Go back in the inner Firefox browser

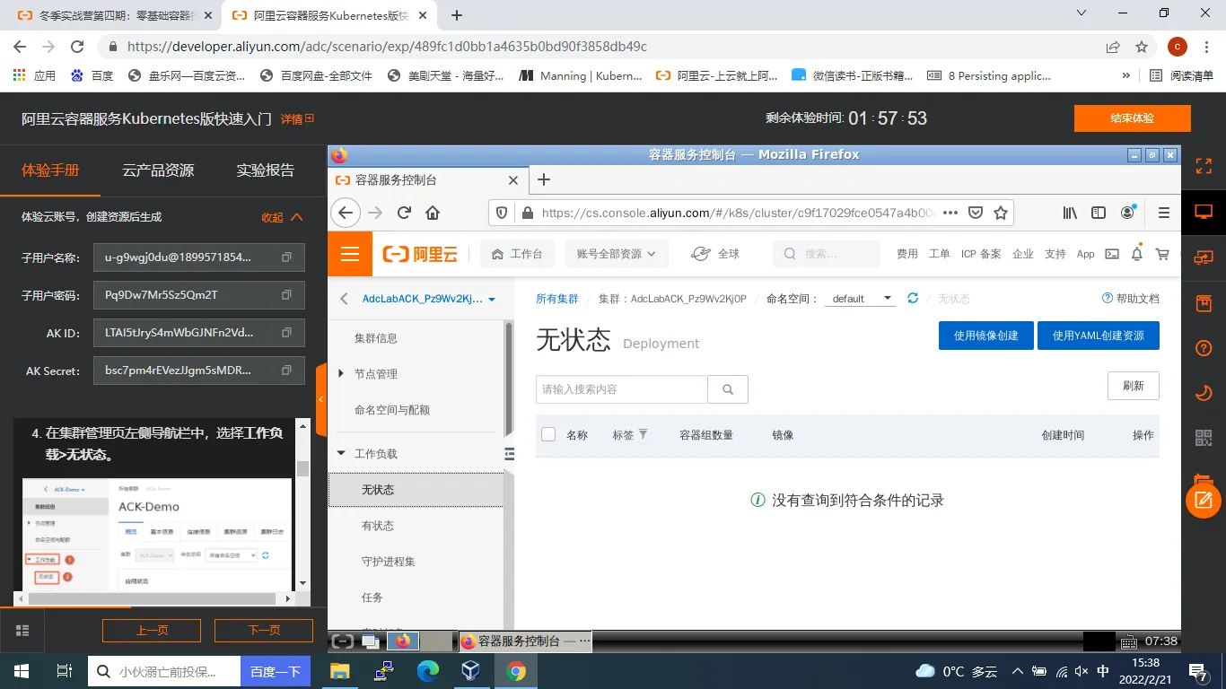click(346, 213)
